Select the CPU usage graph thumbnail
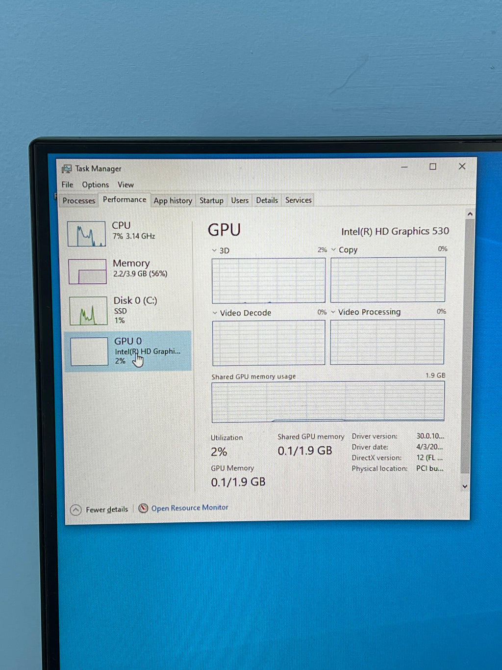 pyautogui.click(x=86, y=234)
